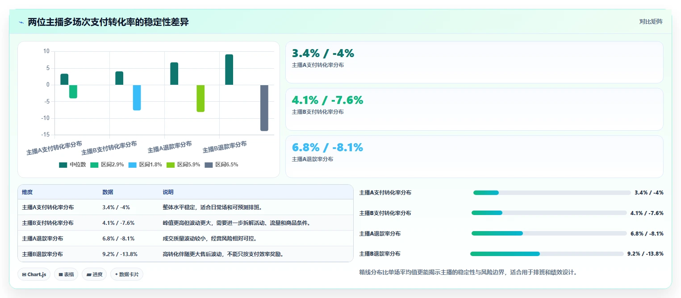Click the lightning icon beside the title

tap(21, 22)
